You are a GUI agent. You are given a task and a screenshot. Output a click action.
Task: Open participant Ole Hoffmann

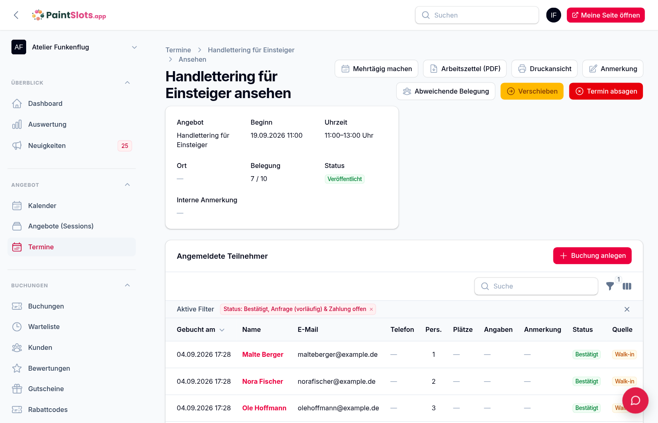(x=264, y=408)
